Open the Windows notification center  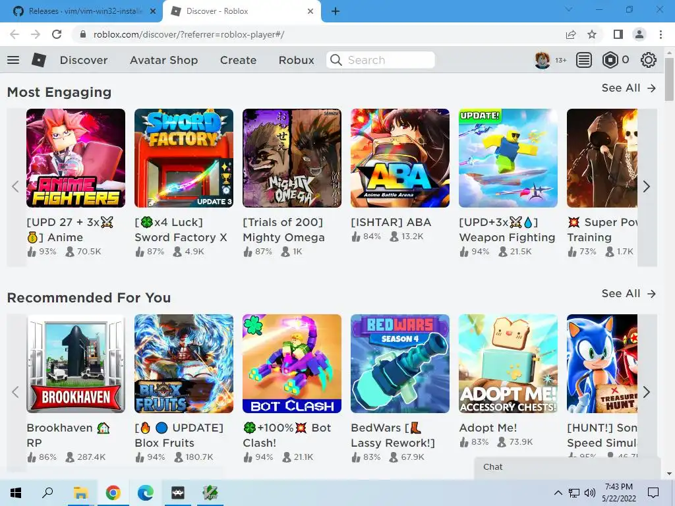click(653, 493)
